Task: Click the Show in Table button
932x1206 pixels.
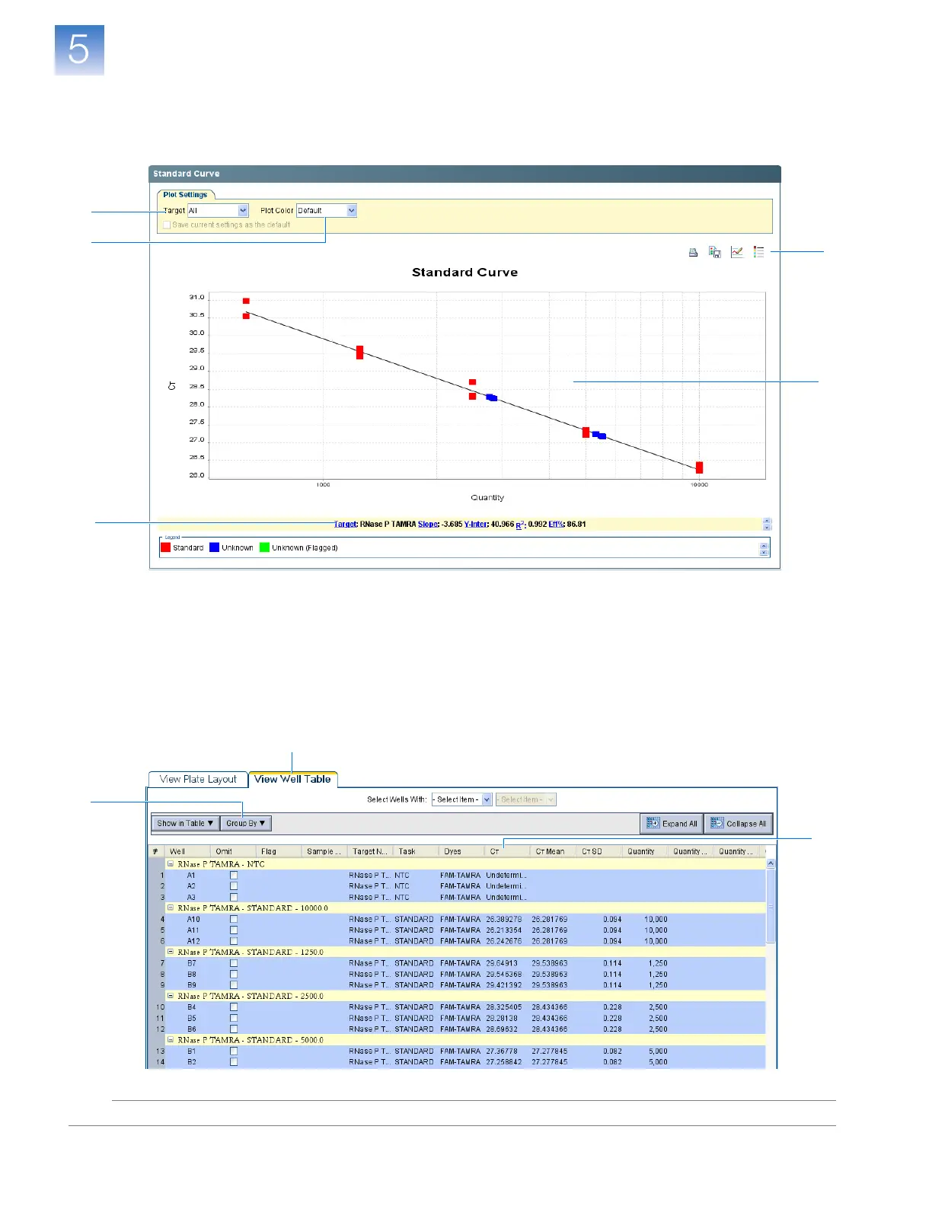Action: click(185, 824)
